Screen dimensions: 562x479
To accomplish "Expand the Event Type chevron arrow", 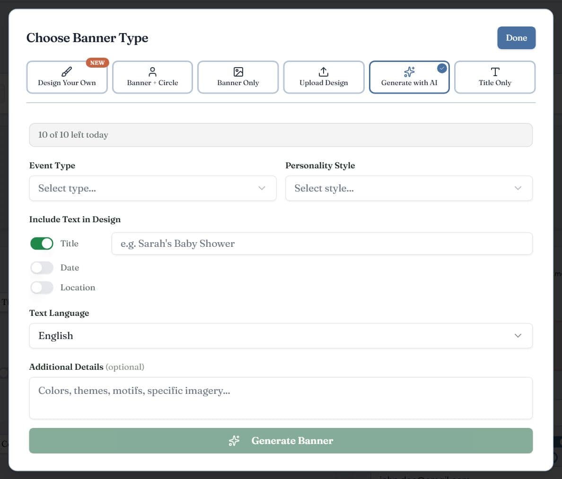I will pyautogui.click(x=262, y=188).
